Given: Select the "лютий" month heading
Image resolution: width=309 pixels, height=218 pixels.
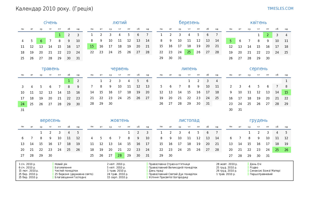Looking at the screenshot, I should click(x=120, y=22).
